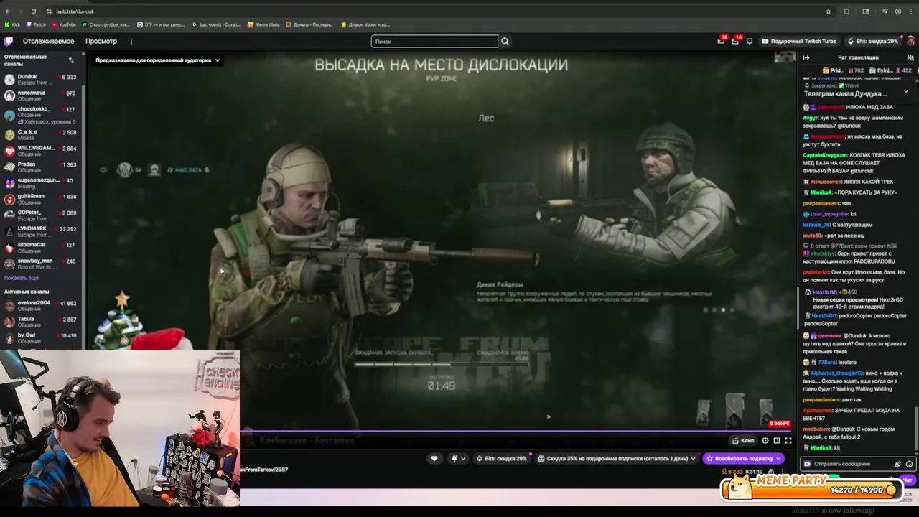Open the Meme Alerts bookmark
The height and width of the screenshot is (517, 919).
pos(263,24)
